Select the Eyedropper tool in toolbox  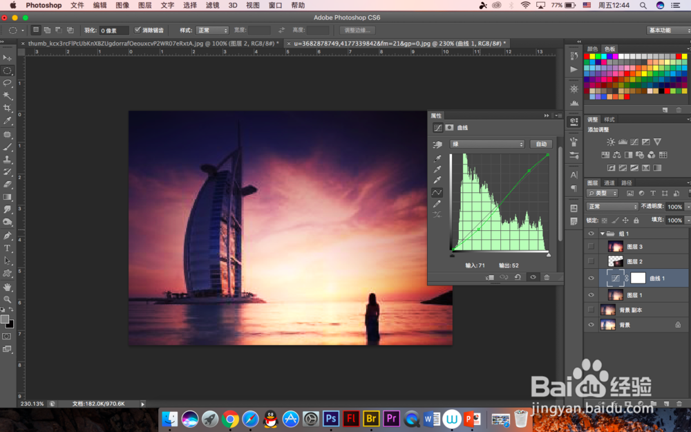pos(8,120)
